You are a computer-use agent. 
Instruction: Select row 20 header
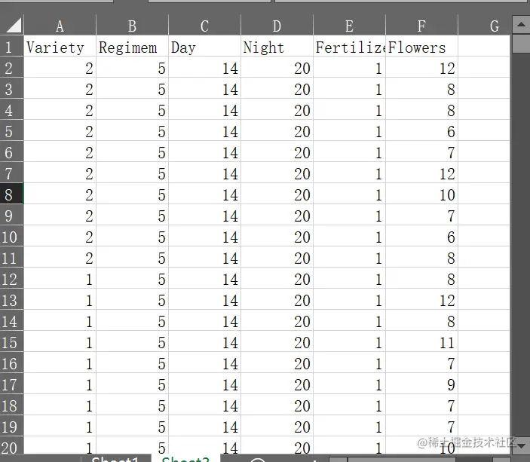point(12,445)
